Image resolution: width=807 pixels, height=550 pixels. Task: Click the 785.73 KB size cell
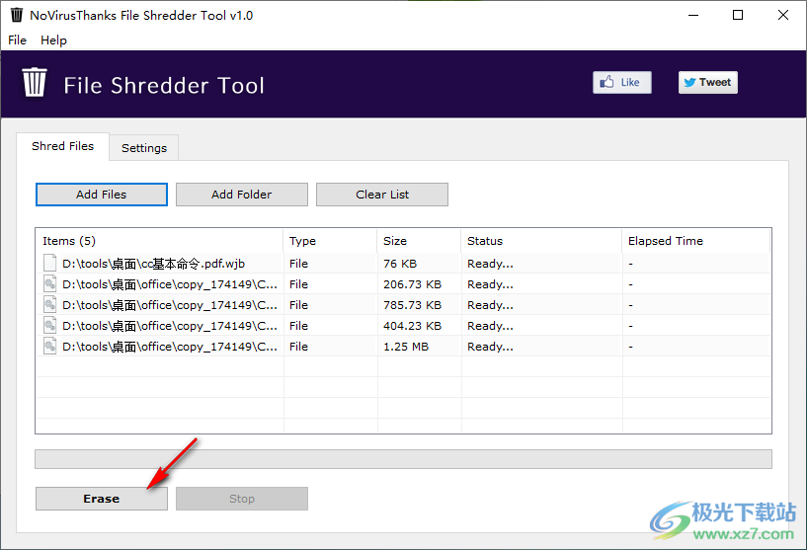[412, 305]
